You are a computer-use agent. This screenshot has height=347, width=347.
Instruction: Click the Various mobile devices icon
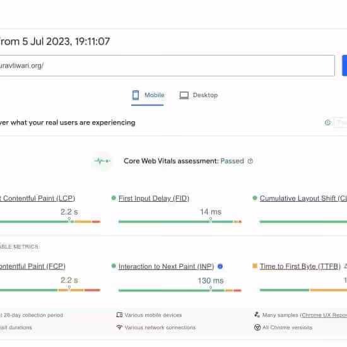[119, 315]
